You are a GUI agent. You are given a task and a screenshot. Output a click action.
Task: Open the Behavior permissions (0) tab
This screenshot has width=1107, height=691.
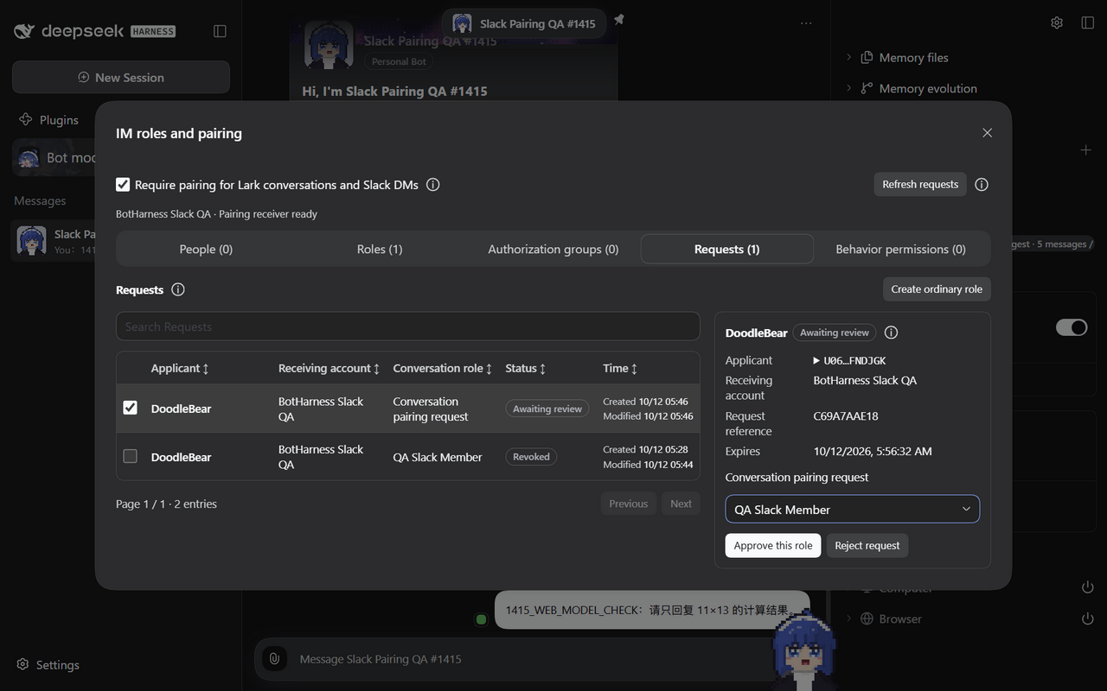click(x=900, y=250)
